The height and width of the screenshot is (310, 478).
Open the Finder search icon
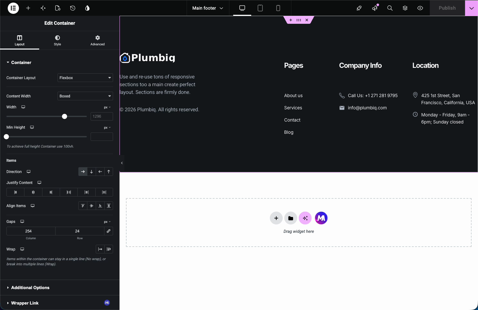390,8
